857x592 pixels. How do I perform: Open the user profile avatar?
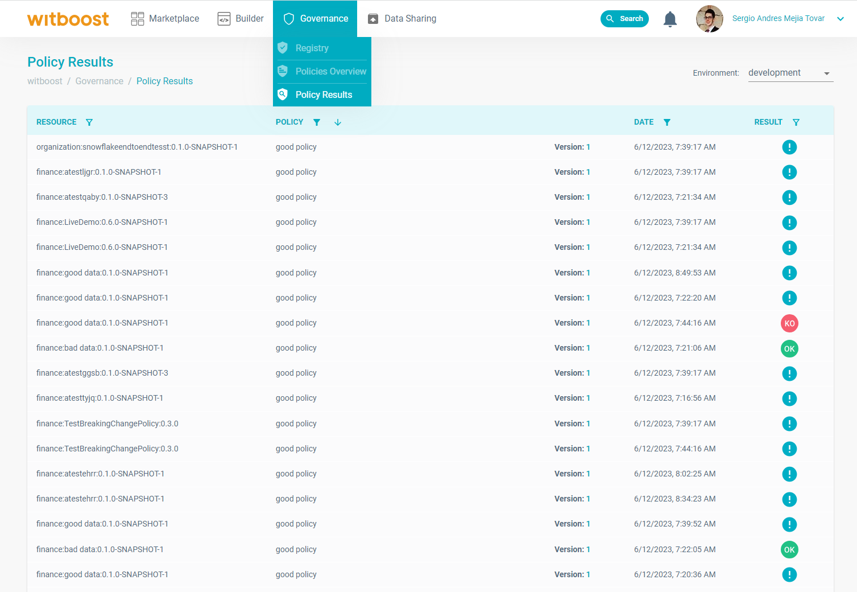[x=709, y=19]
